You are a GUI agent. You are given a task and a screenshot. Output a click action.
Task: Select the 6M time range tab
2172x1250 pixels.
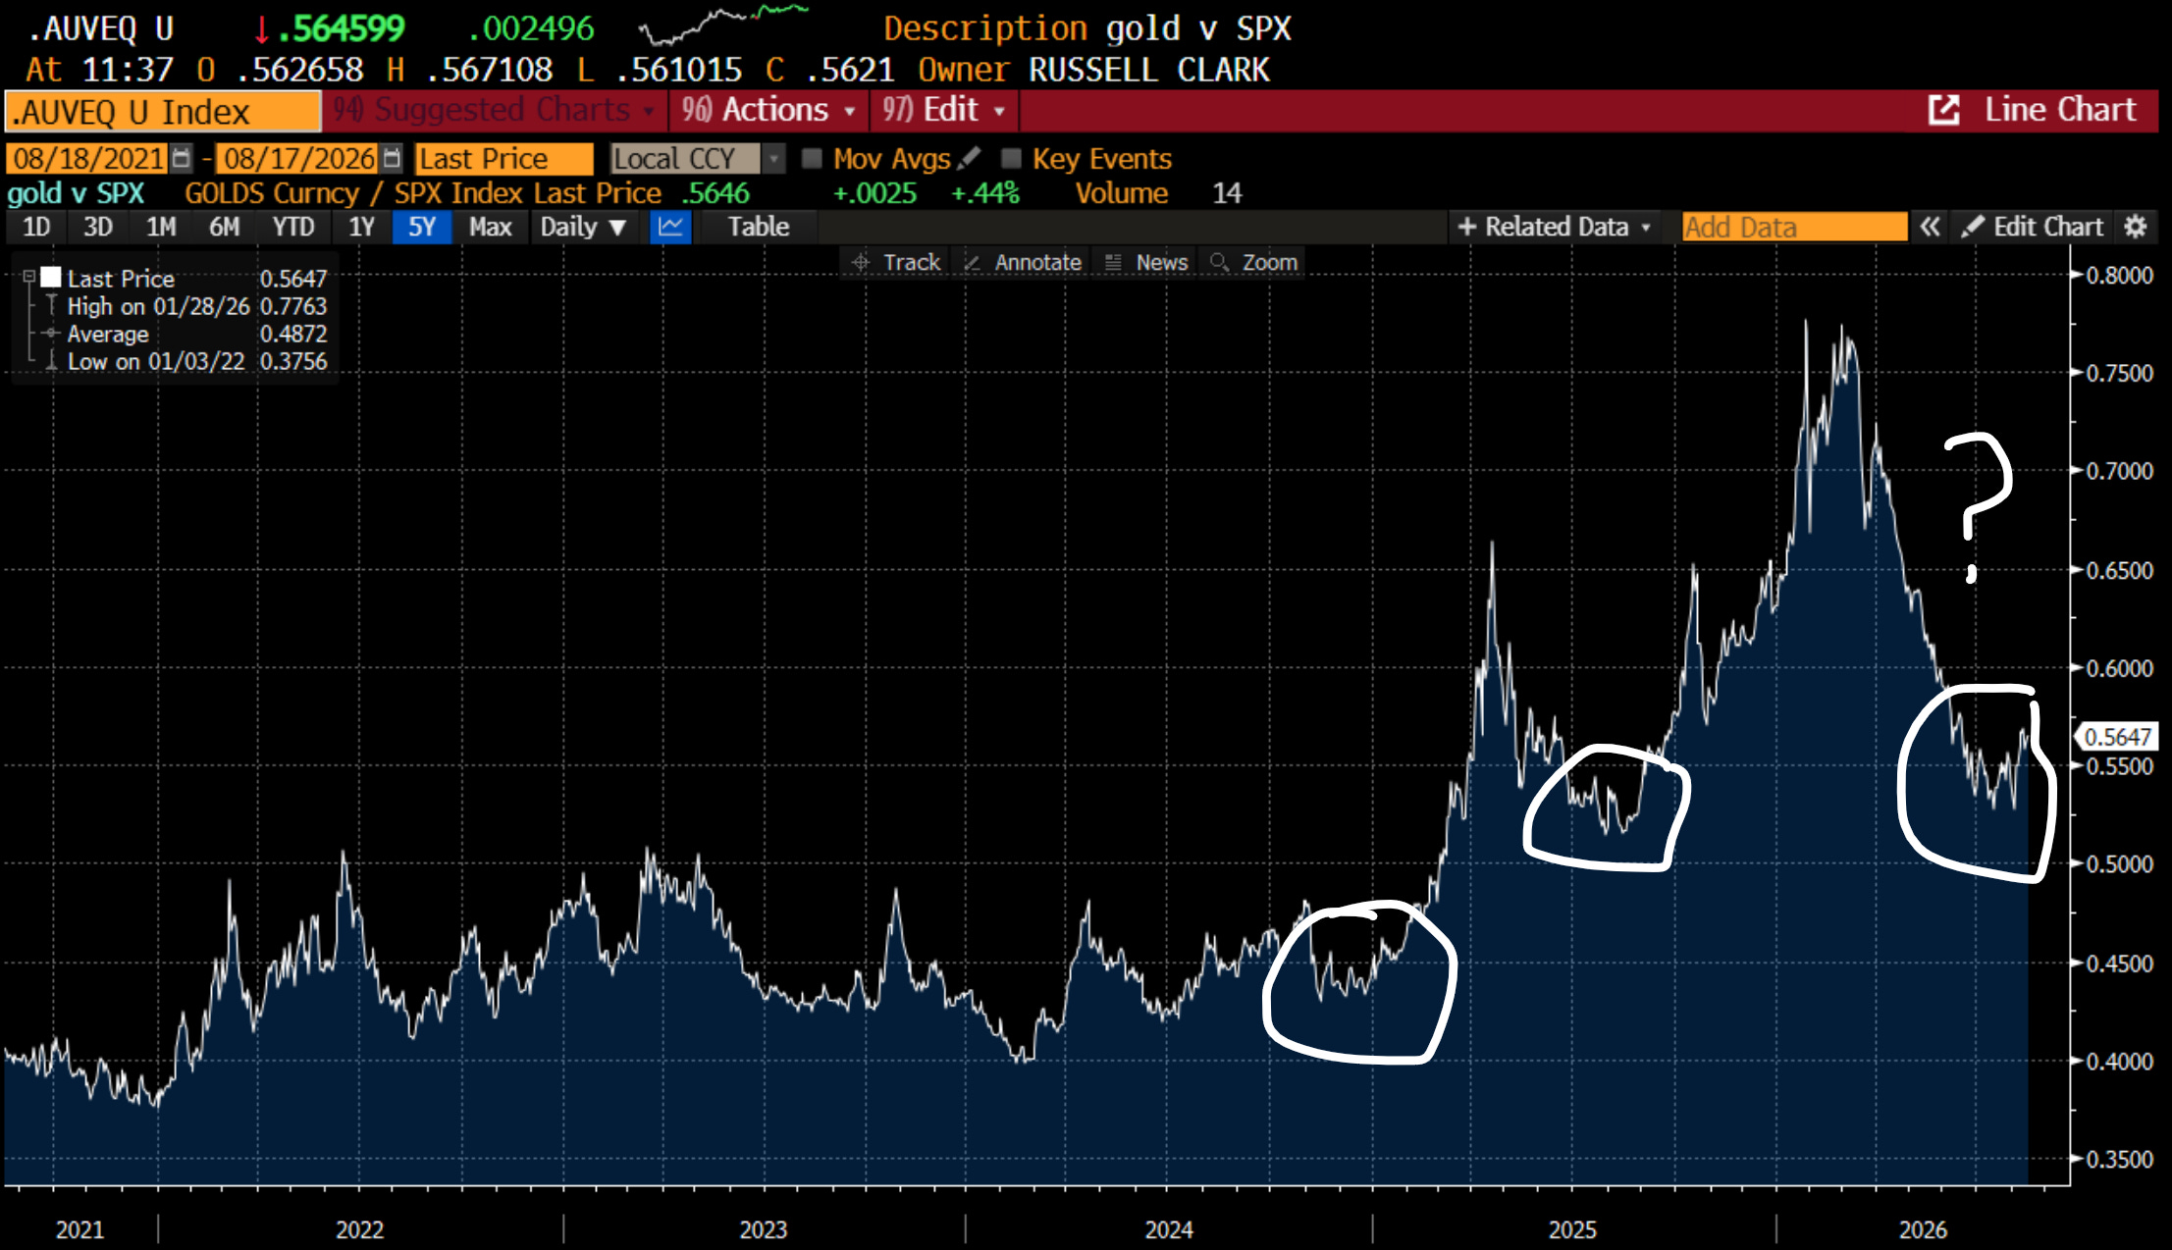click(x=224, y=227)
